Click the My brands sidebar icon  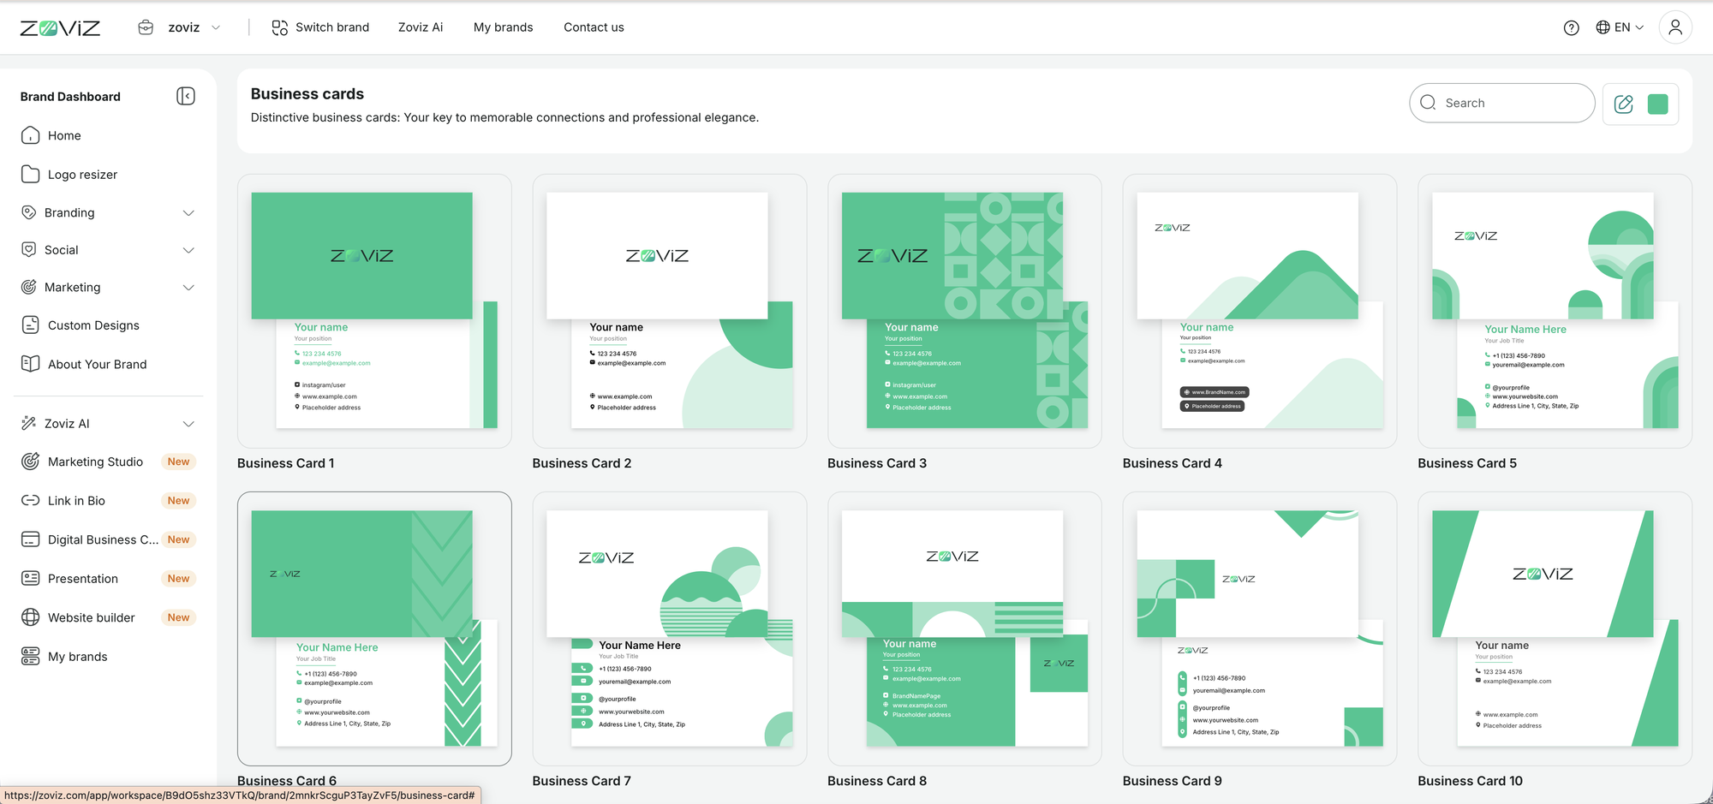pos(30,656)
